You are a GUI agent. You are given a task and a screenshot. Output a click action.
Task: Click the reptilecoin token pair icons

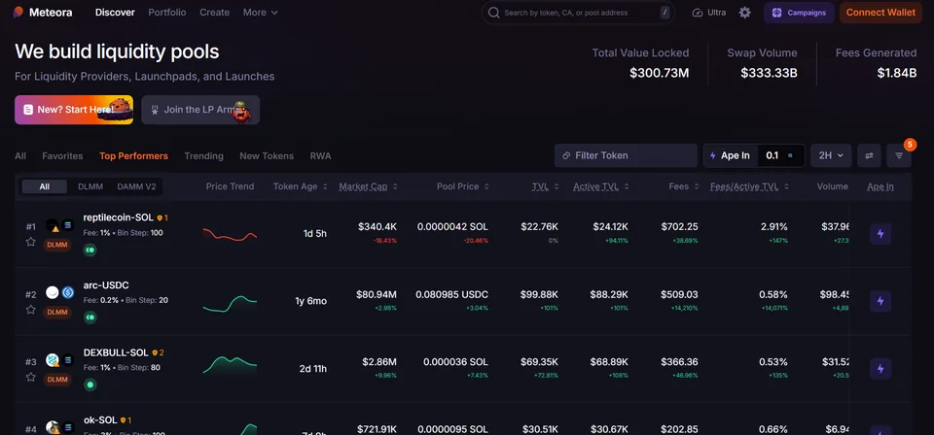(x=59, y=225)
